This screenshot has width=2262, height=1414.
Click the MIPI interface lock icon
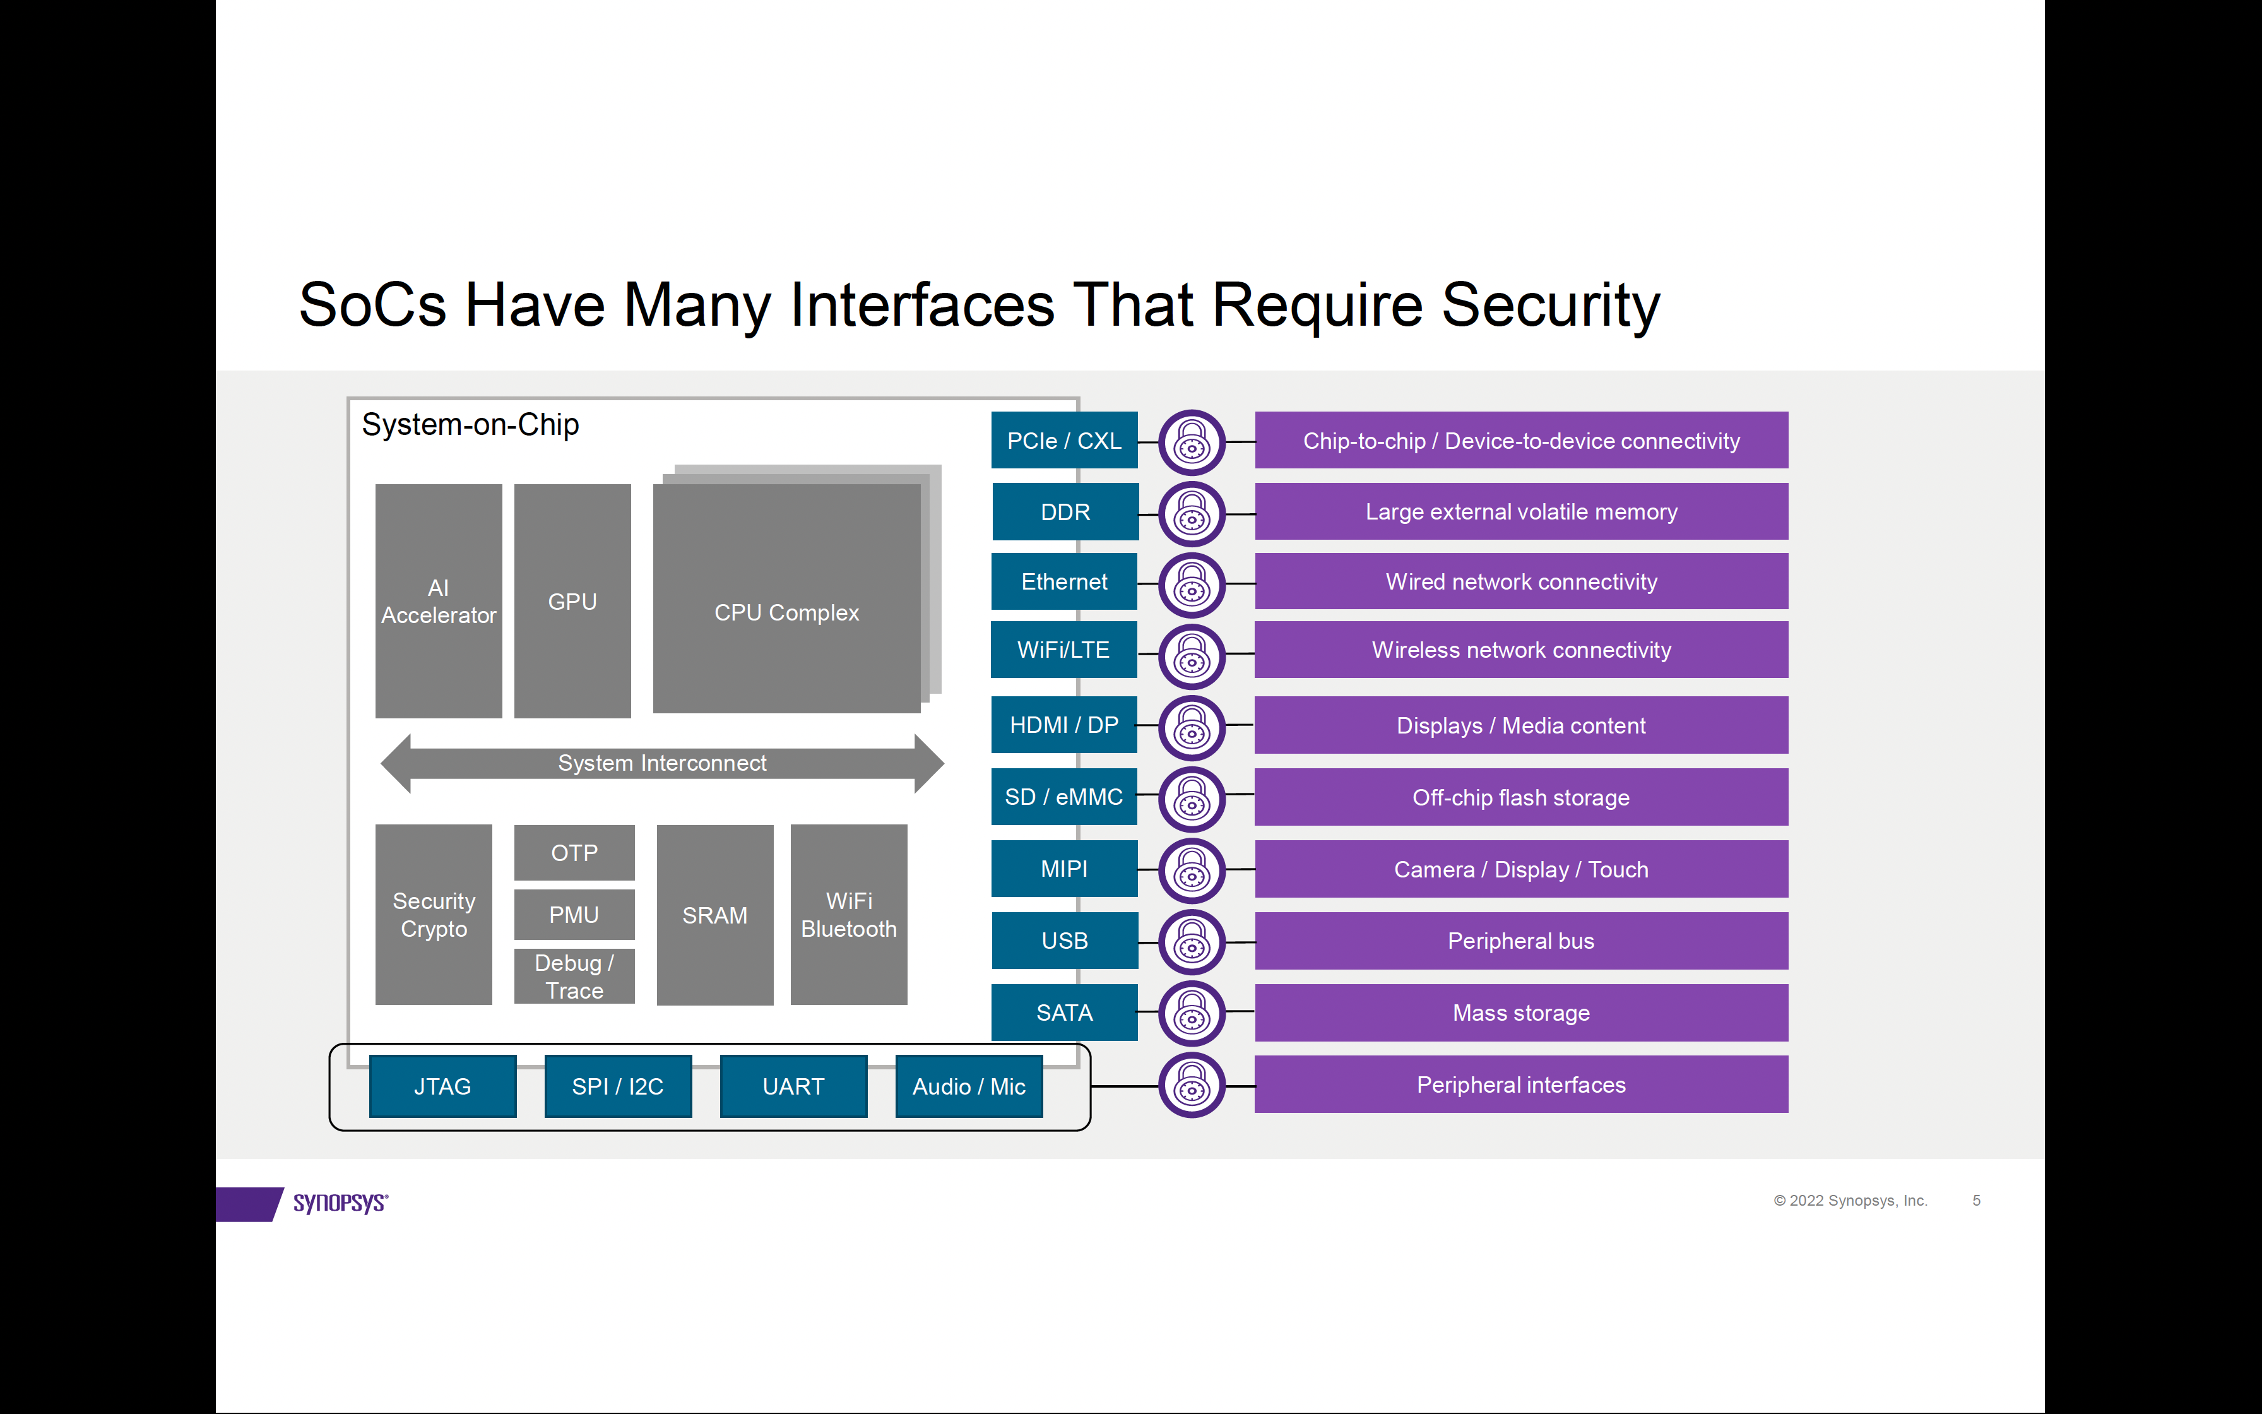[x=1190, y=868]
